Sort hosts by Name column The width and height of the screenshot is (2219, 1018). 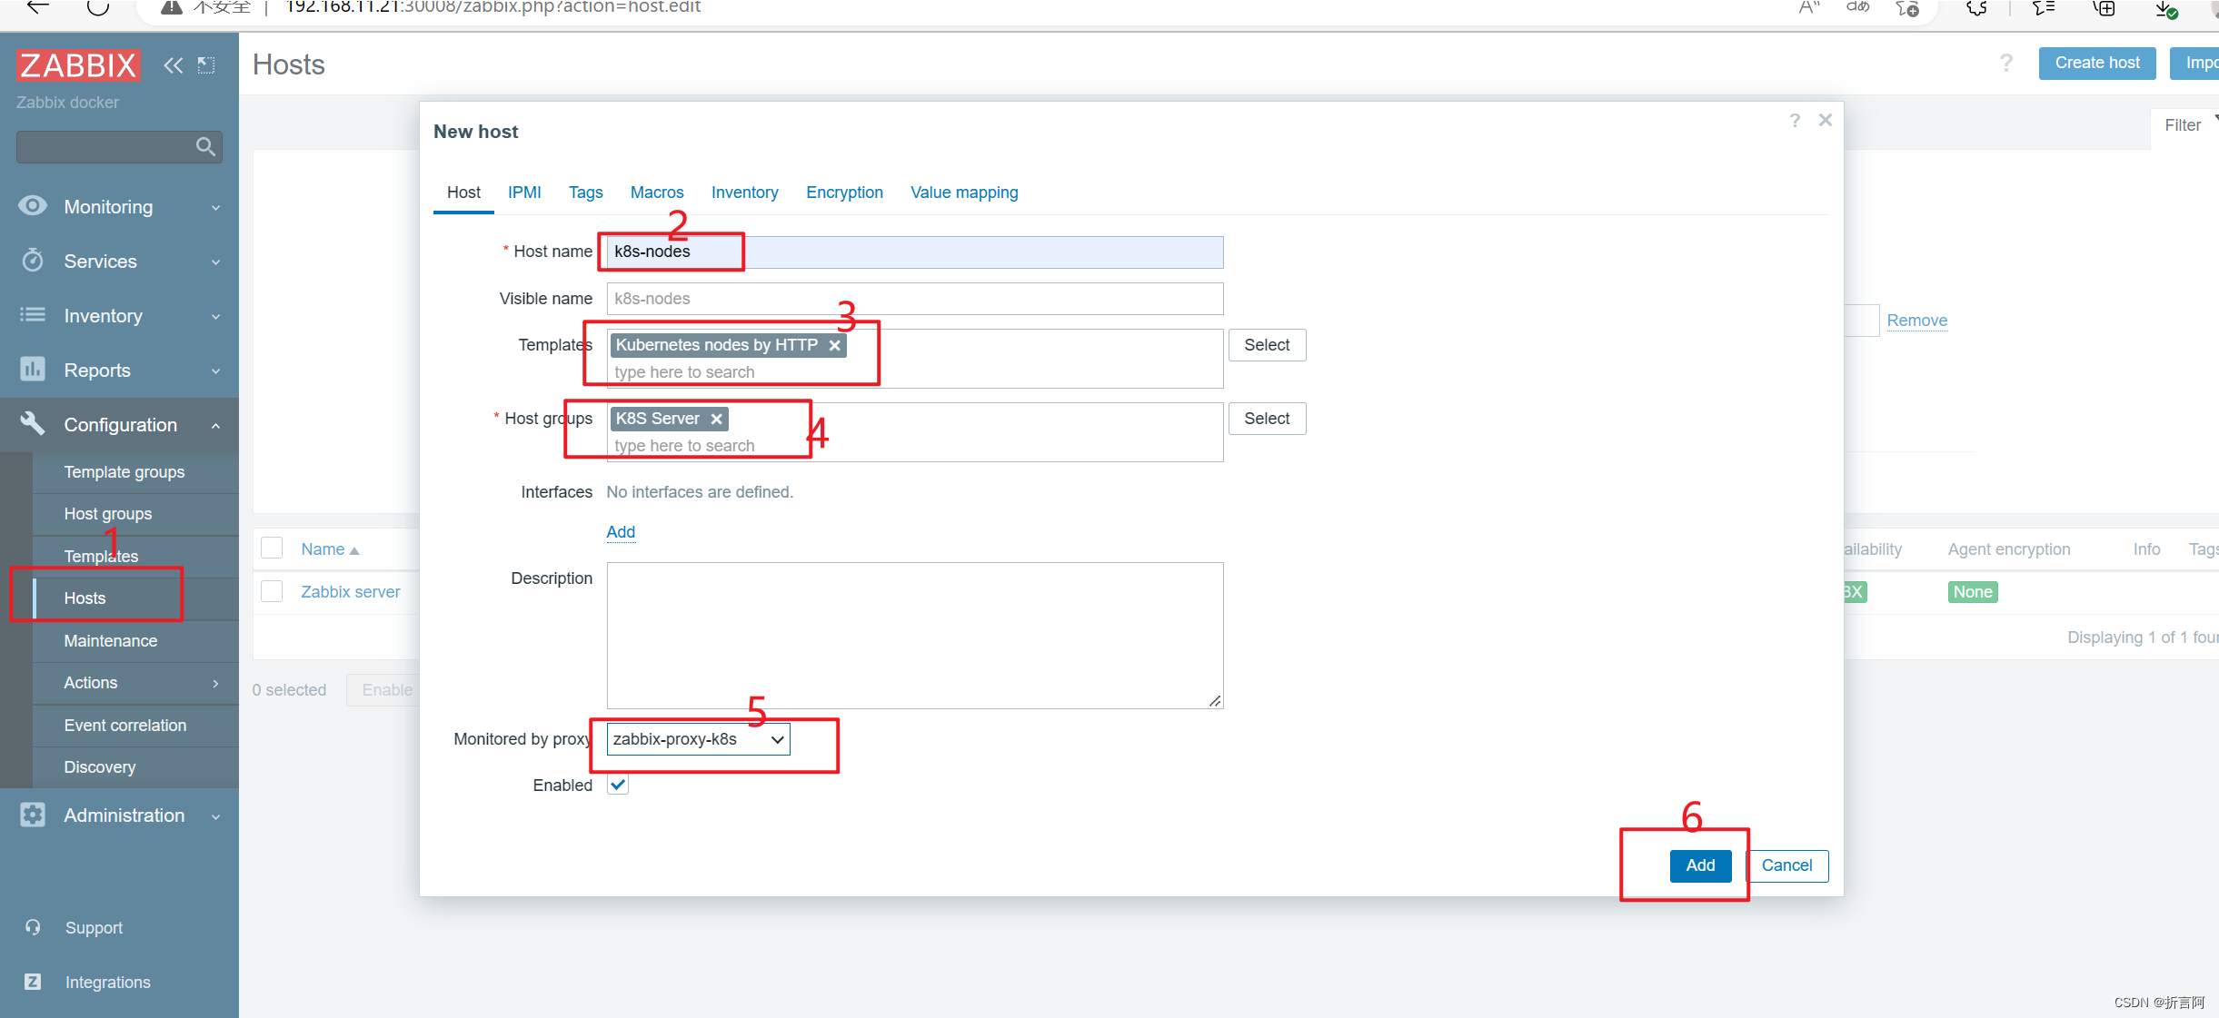pyautogui.click(x=330, y=549)
